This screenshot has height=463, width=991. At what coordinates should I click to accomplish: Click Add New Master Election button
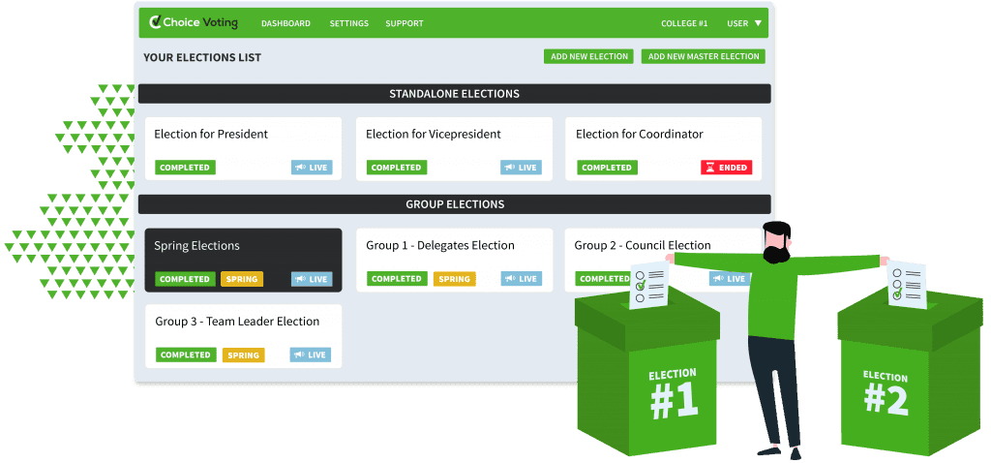pyautogui.click(x=704, y=56)
